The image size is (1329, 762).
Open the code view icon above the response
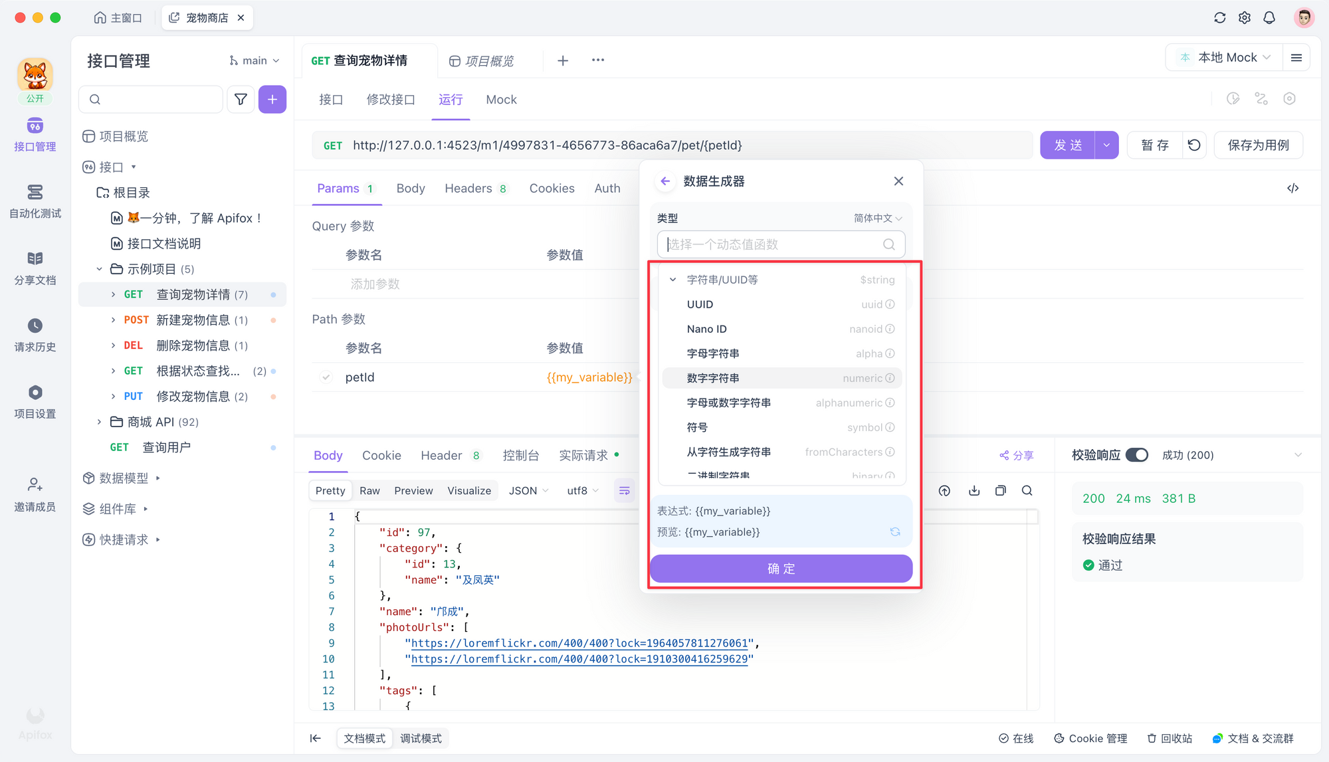pyautogui.click(x=1292, y=188)
